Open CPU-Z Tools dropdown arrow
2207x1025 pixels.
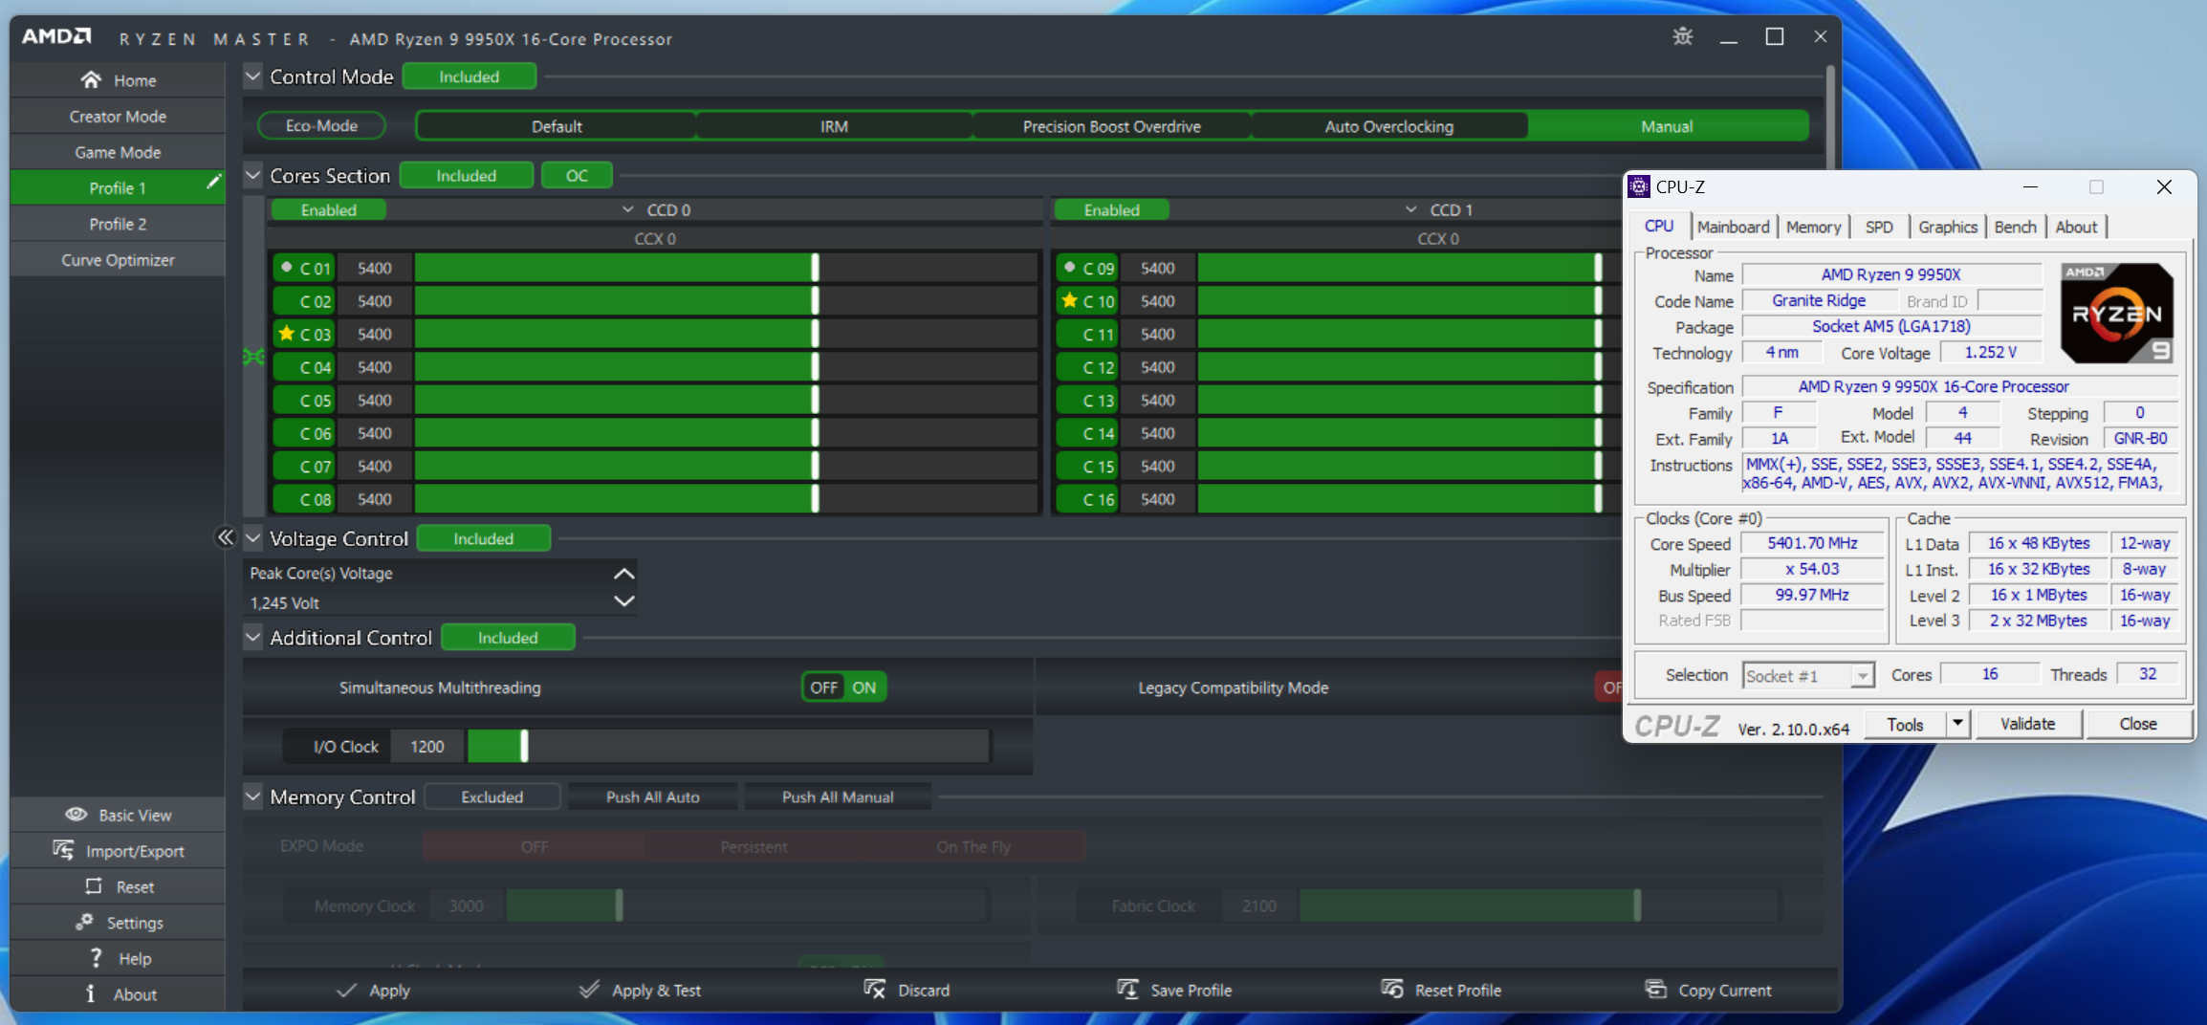[x=1957, y=723]
